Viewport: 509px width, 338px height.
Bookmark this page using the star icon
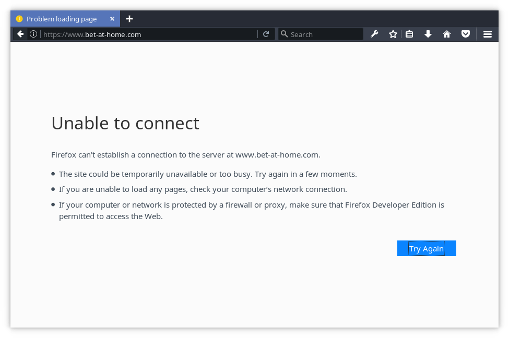click(x=393, y=34)
